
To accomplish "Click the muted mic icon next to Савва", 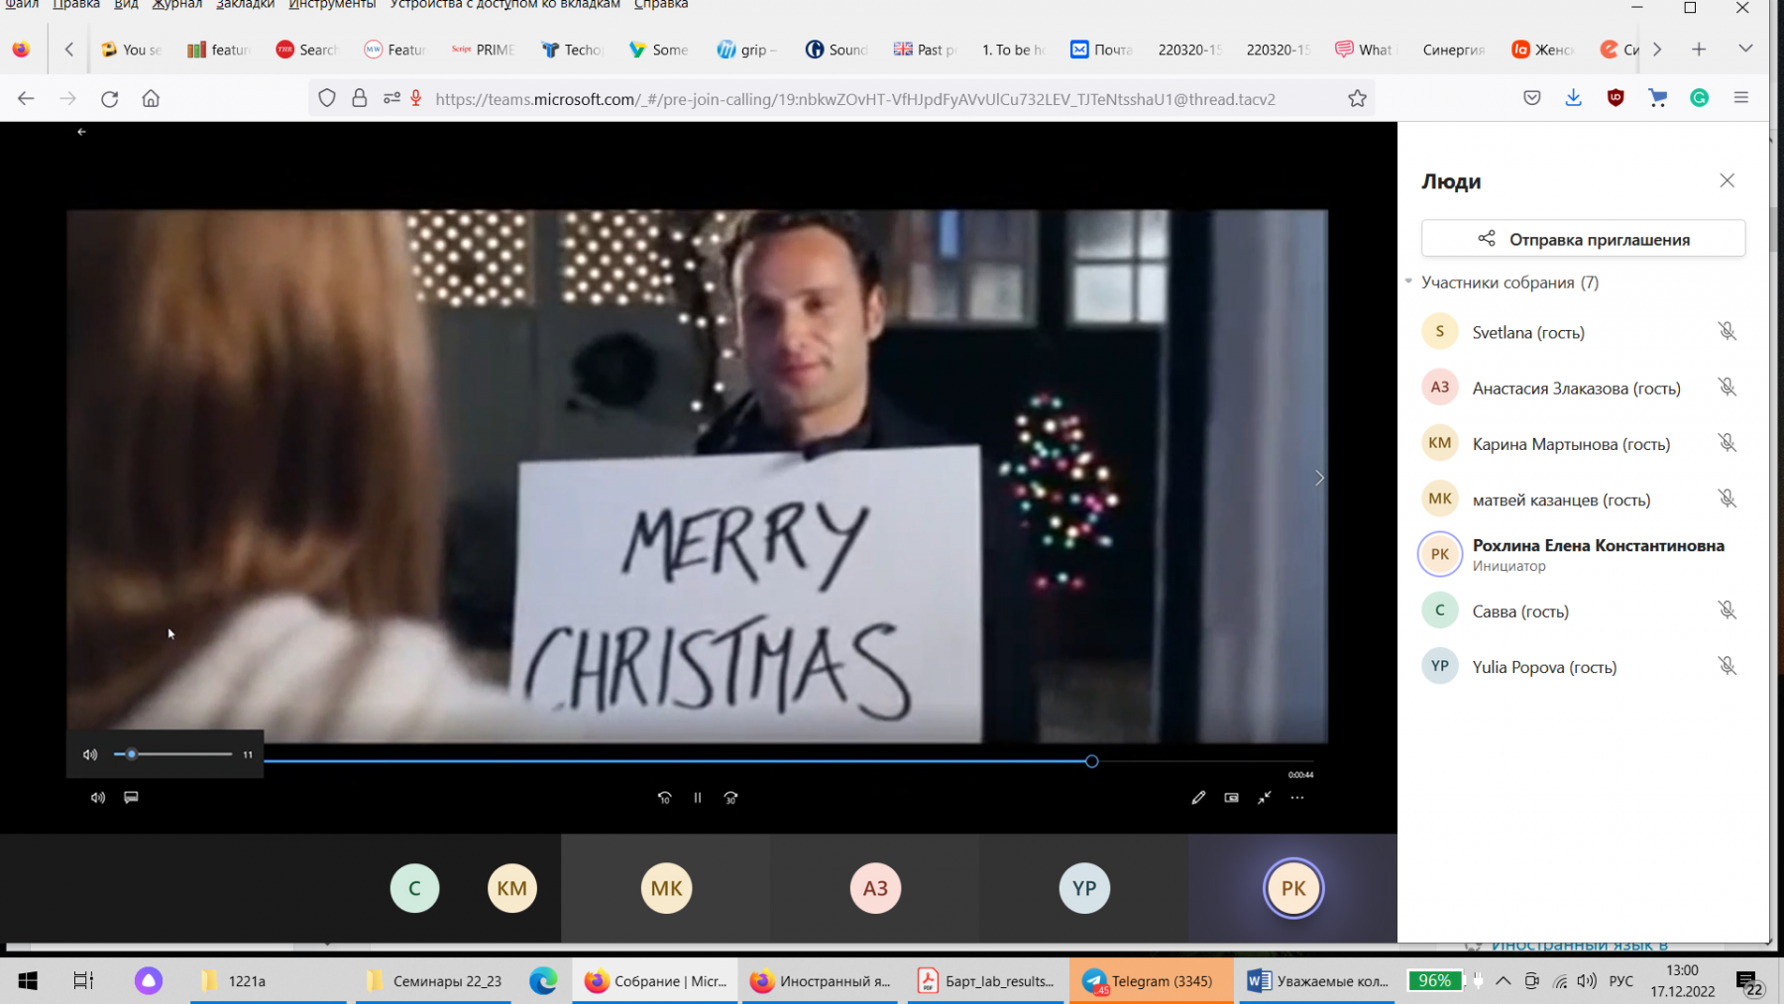I will pos(1728,611).
